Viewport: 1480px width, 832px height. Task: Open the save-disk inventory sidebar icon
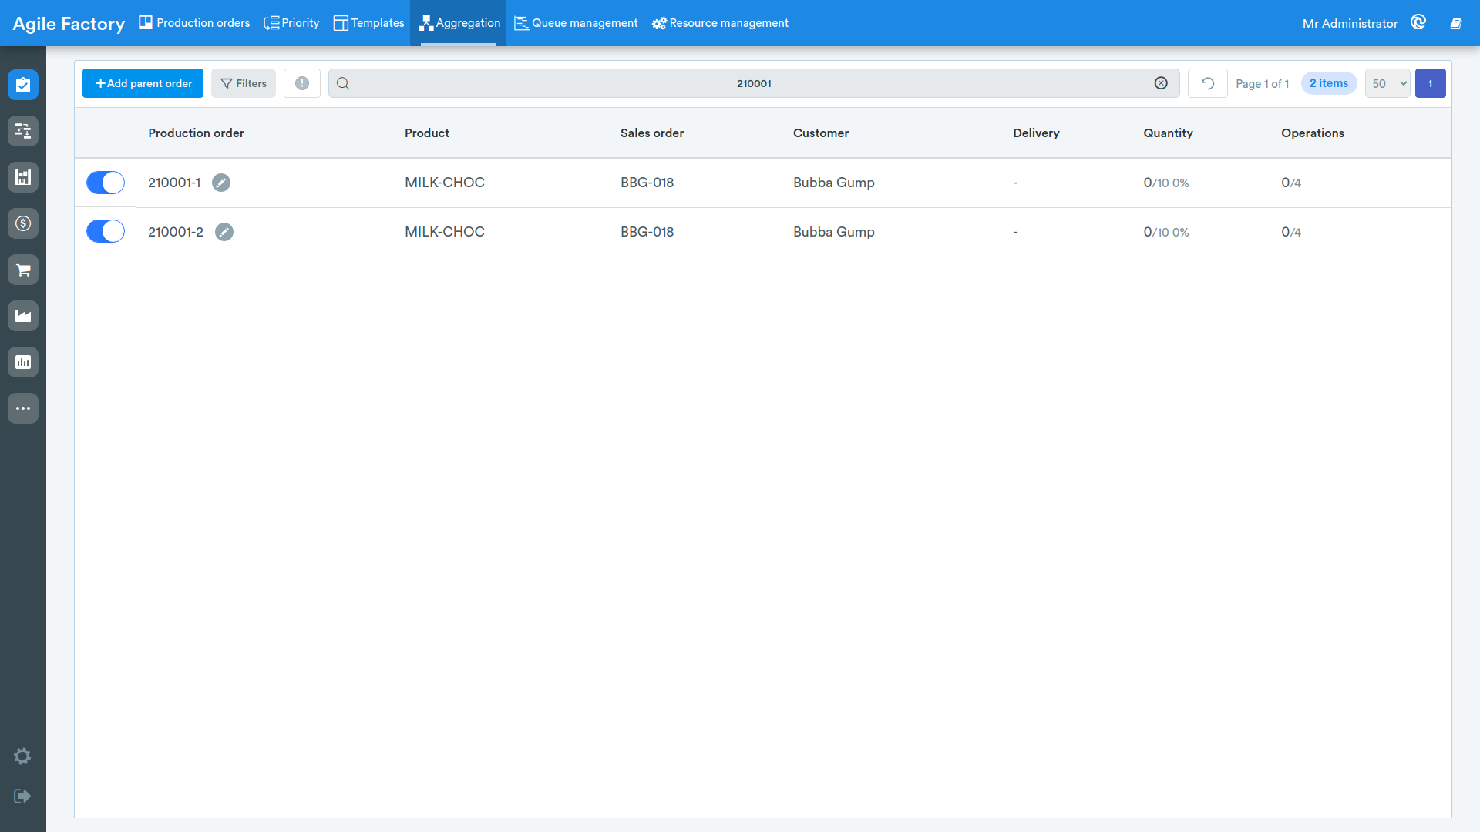point(23,177)
